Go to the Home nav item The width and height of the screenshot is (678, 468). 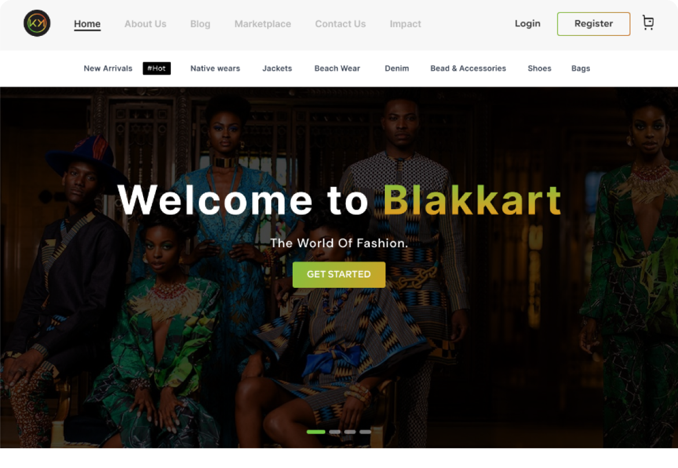pos(88,24)
